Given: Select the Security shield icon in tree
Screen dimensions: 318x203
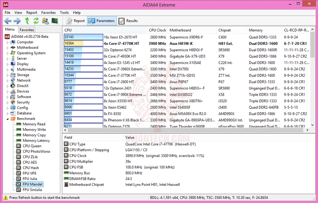Looking at the screenshot, I should [x=13, y=102].
